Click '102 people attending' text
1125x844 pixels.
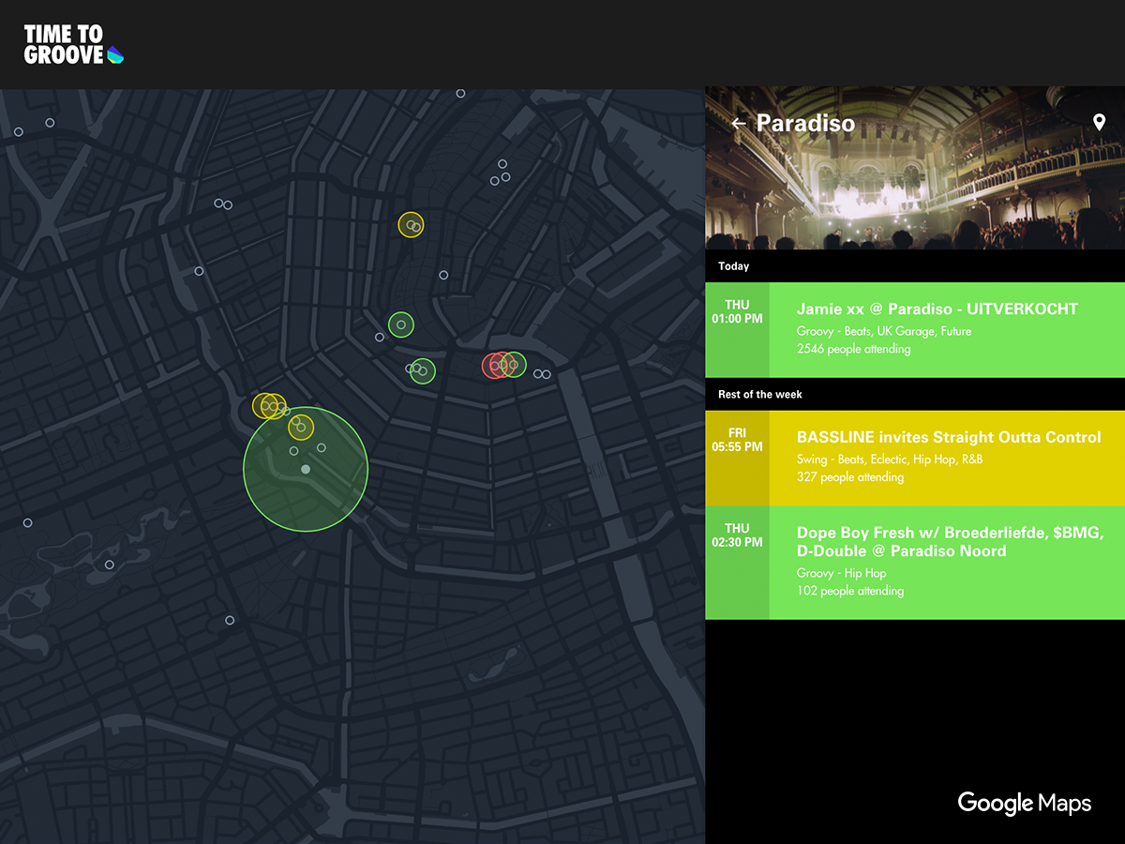pyautogui.click(x=850, y=591)
